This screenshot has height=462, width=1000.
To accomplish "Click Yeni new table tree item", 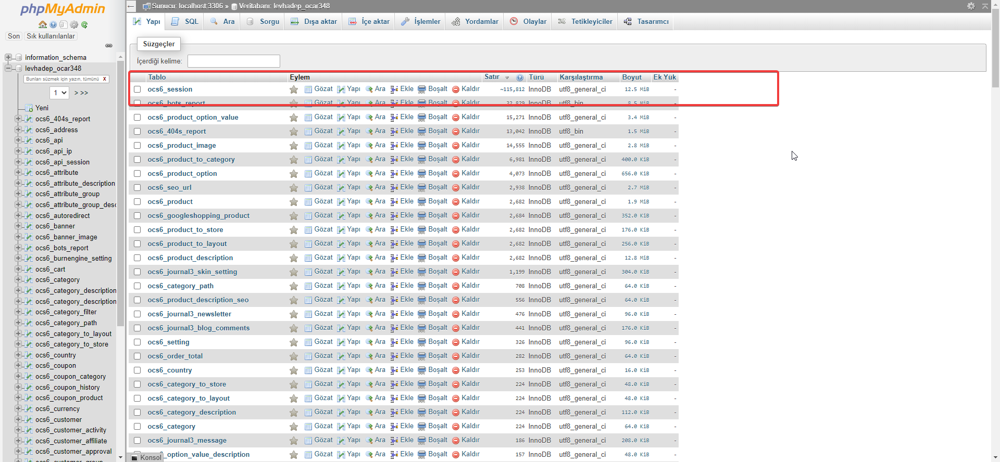I will click(42, 108).
